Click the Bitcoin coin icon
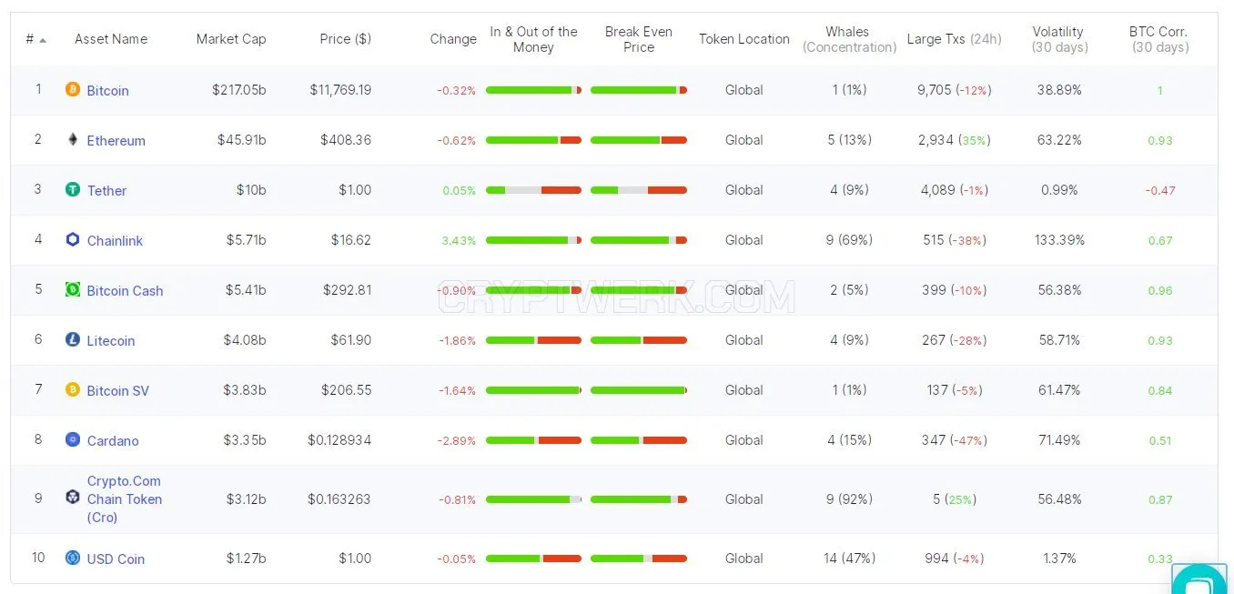Screen dimensions: 1234x594 coord(73,89)
